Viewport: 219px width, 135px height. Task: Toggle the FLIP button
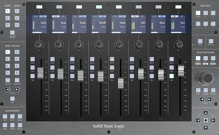(12, 99)
